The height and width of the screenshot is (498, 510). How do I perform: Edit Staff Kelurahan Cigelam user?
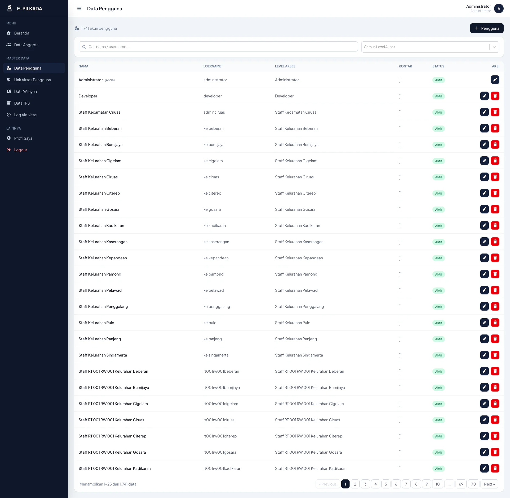(484, 161)
